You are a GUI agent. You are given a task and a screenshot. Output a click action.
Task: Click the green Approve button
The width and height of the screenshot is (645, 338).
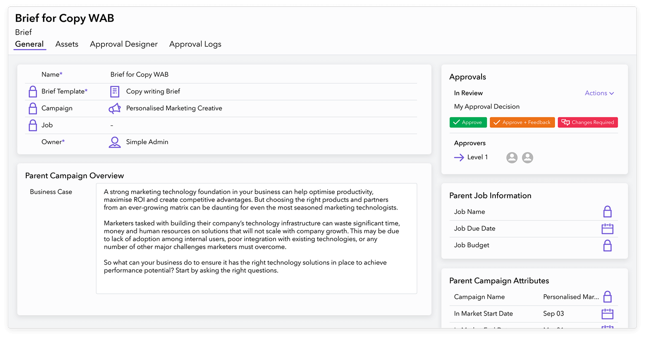(468, 122)
